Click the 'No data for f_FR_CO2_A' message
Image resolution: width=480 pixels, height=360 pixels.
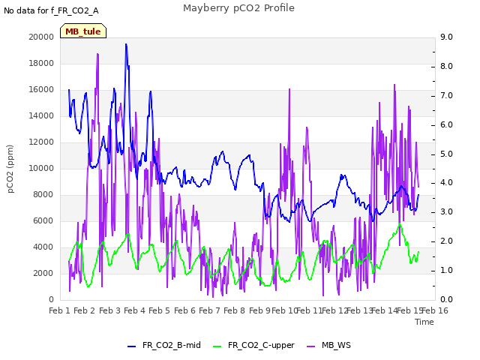pyautogui.click(x=51, y=10)
